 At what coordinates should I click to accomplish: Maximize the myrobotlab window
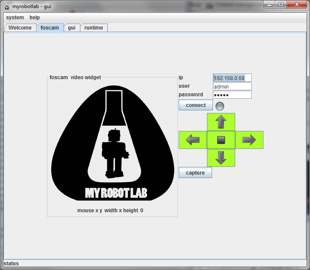(281, 5)
